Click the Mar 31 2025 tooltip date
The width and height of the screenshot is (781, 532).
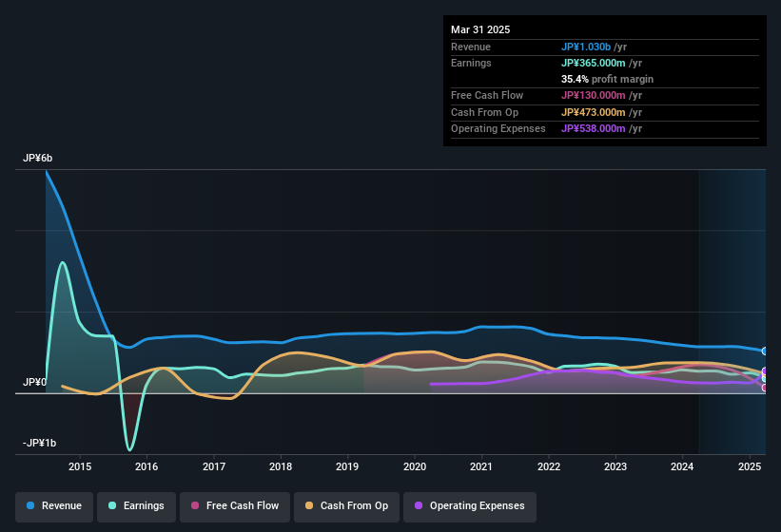[480, 29]
